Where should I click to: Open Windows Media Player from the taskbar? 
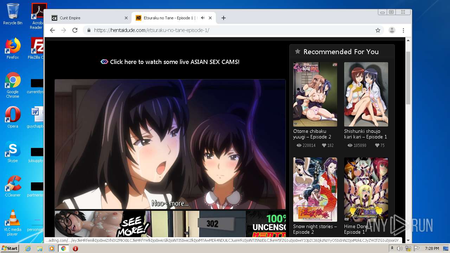tap(52, 248)
